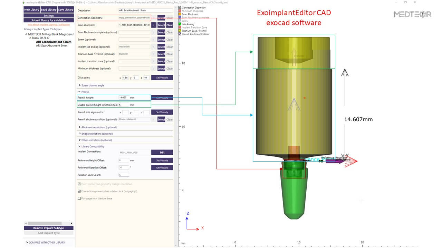442x248 pixels.
Task: Click New Library button
Action: pyautogui.click(x=32, y=10)
